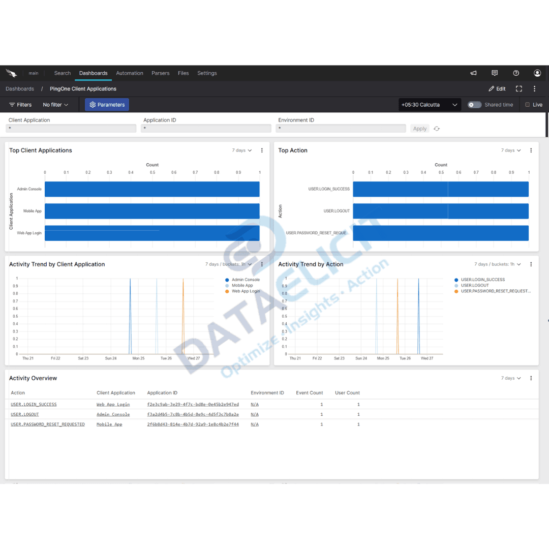Open the Filters panel
Image resolution: width=549 pixels, height=549 pixels.
(20, 104)
